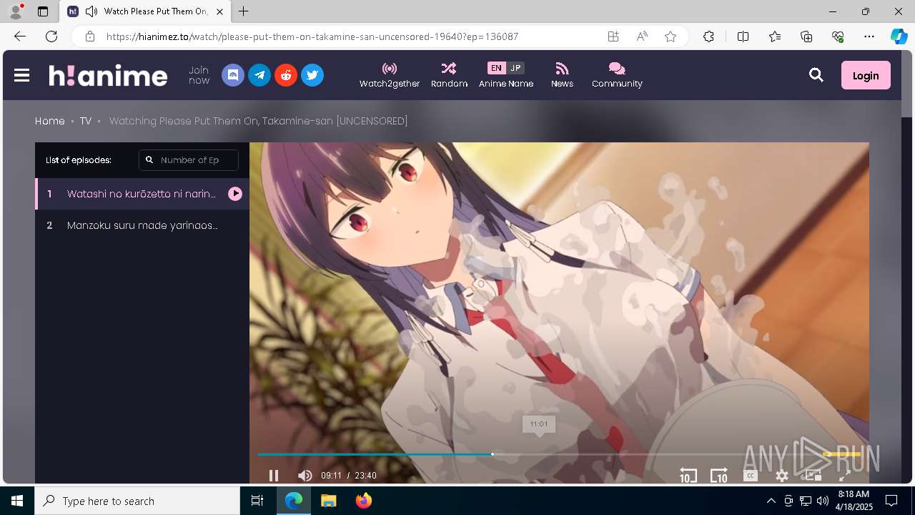This screenshot has height=515, width=915.
Task: Enable picture-in-picture mode
Action: click(813, 475)
